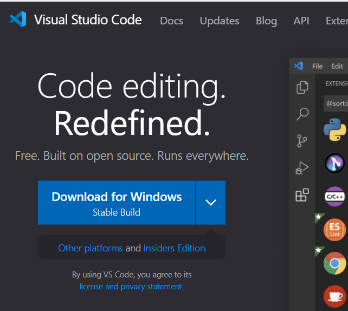Select the API navigation item

click(x=301, y=21)
